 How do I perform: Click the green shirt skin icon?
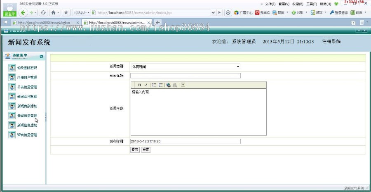(x=336, y=4)
